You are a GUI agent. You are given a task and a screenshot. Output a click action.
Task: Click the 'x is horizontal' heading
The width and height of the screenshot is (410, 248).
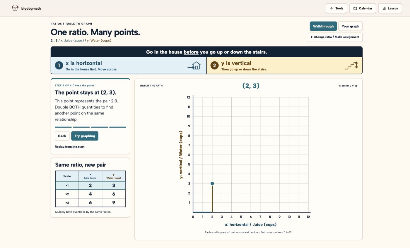(84, 63)
